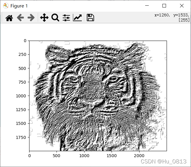The width and height of the screenshot is (191, 167).
Task: Reset the plot to its original view
Action: click(9, 18)
